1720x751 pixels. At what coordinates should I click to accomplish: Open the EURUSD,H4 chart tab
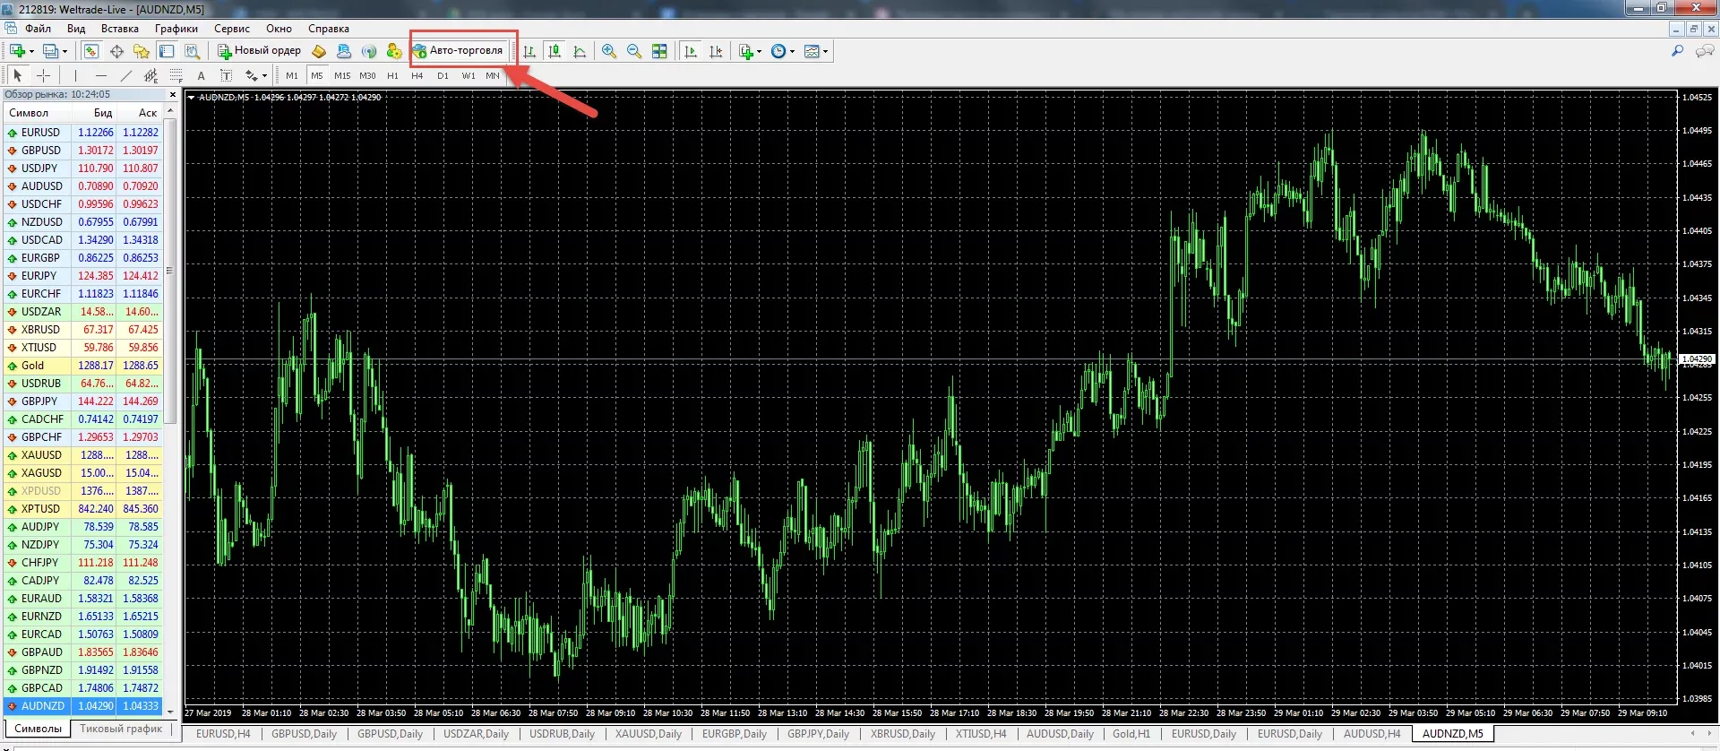click(223, 734)
